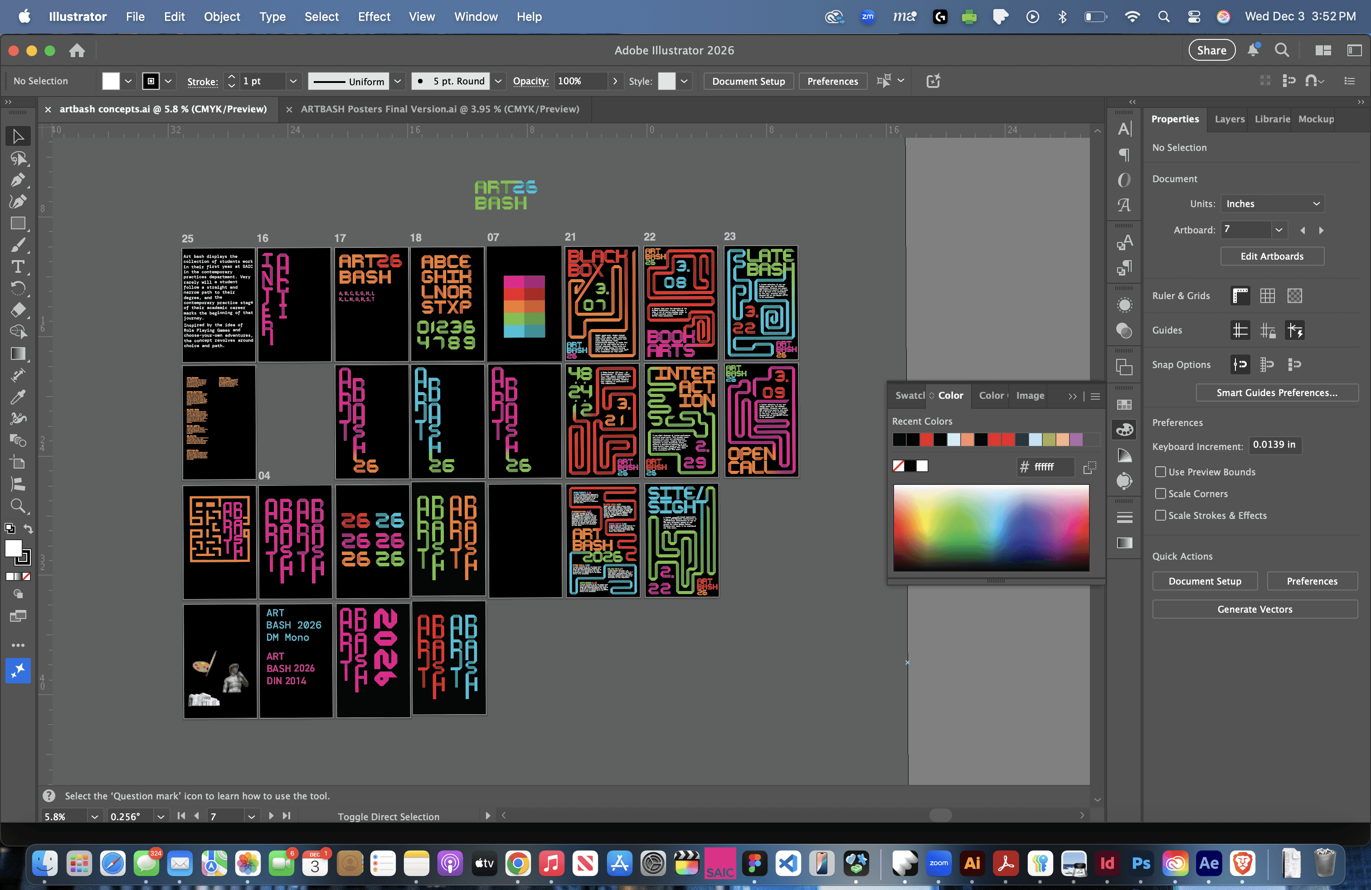
Task: Select the Rotate tool
Action: (18, 288)
